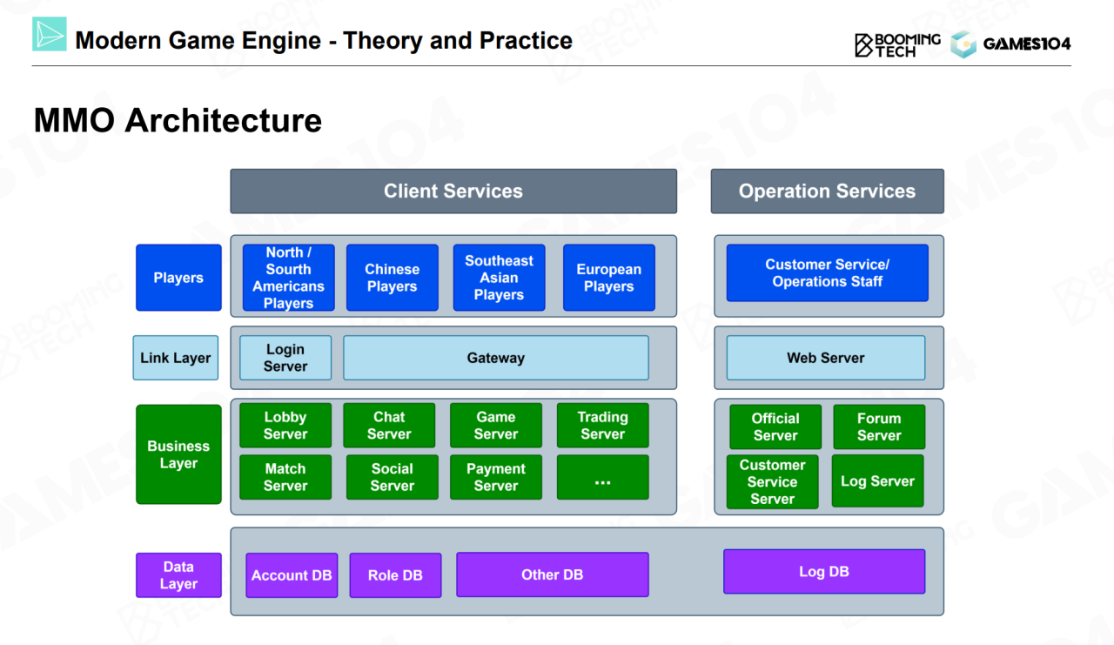Screen dimensions: 1114x645
Task: Select the European Players block
Action: [x=608, y=278]
